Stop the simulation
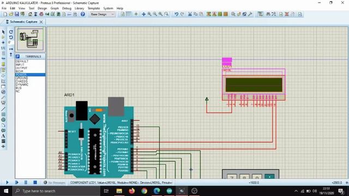Image resolution: width=349 pixels, height=196 pixels. (35, 182)
